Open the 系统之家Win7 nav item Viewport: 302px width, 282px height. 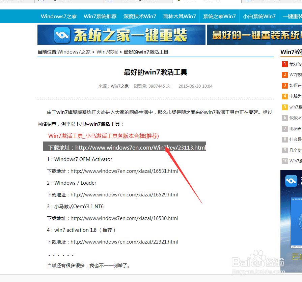coord(219,17)
